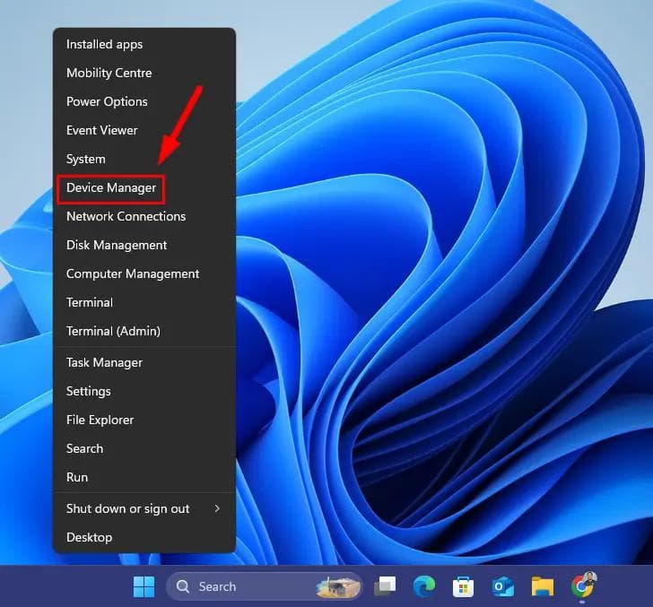Open Computer Management
This screenshot has height=607, width=653.
144,274
